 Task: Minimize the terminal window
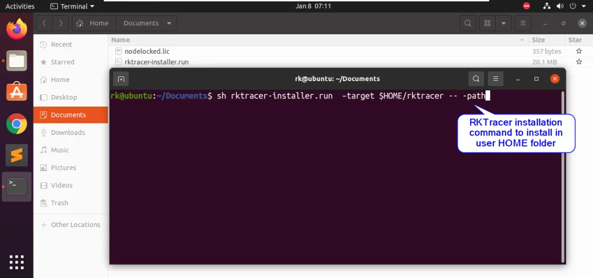tap(518, 79)
